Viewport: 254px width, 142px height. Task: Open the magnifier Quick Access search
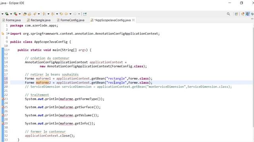coord(229,14)
